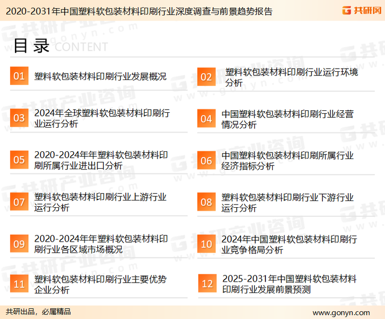Open chapter 下游行业运行分析
This screenshot has width=385, height=319.
(x=287, y=203)
